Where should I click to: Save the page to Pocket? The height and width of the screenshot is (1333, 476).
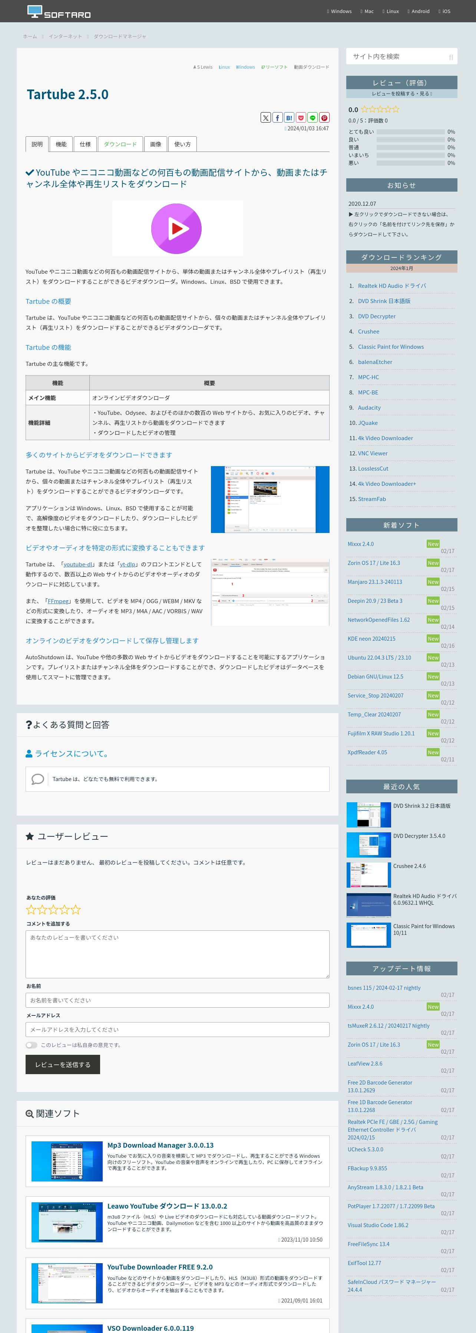point(301,117)
